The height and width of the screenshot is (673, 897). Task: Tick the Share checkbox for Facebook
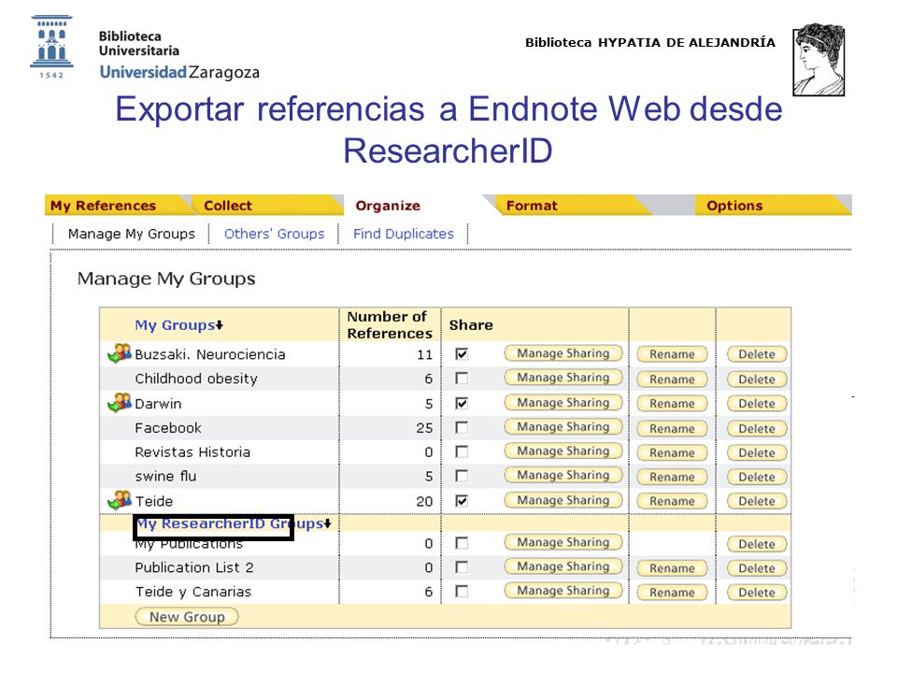[462, 427]
